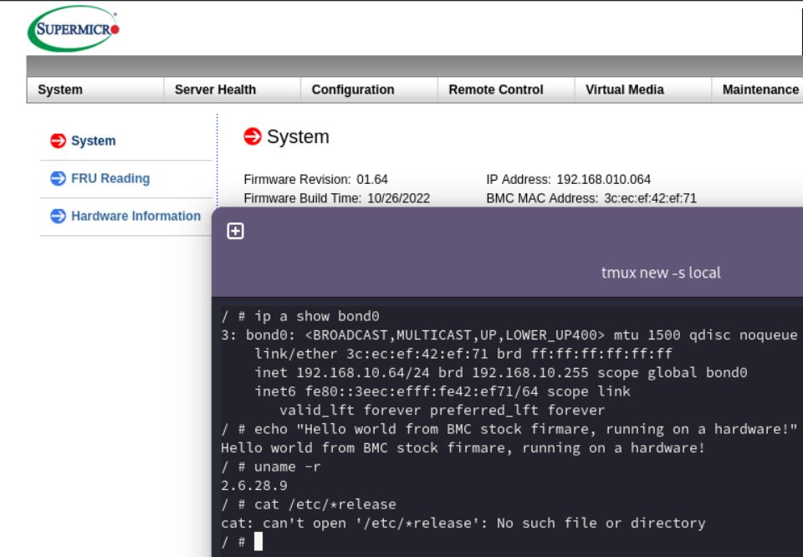Click the Firmware Revision value 01.64
803x557 pixels.
[372, 179]
